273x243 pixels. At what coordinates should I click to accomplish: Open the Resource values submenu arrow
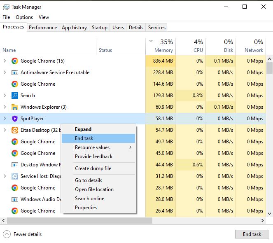coord(130,147)
